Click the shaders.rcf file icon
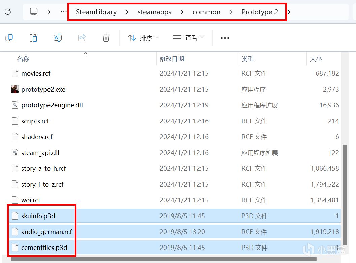This screenshot has height=263, width=356. coord(15,137)
